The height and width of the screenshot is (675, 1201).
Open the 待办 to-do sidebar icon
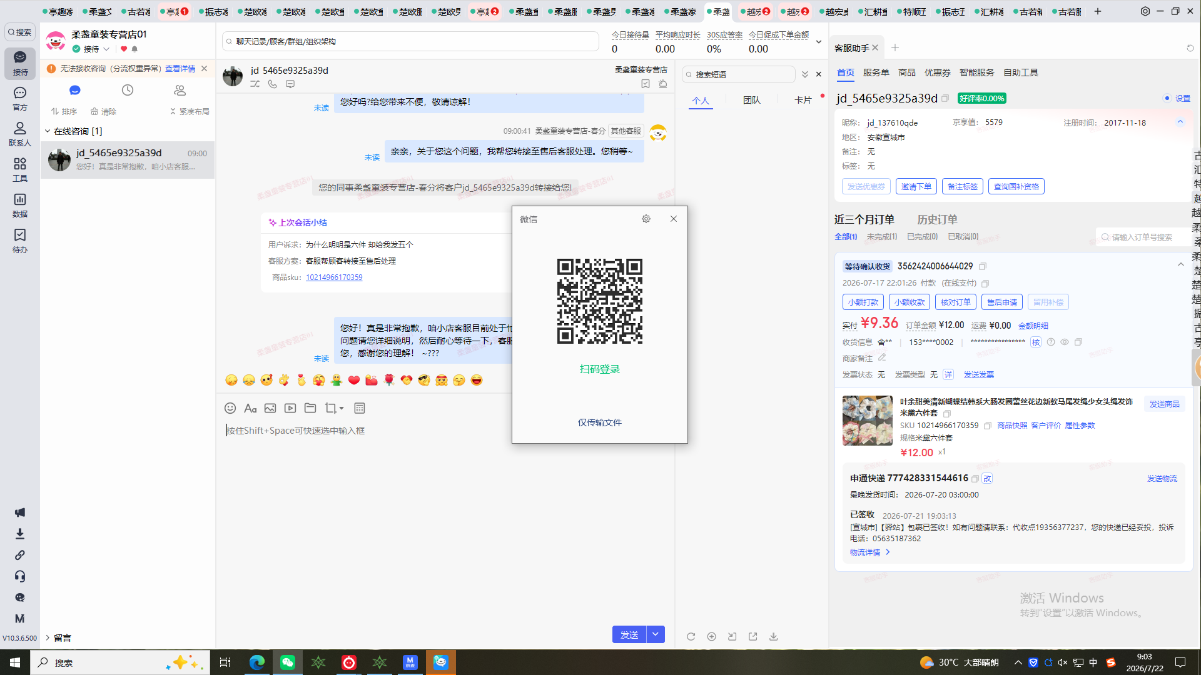point(20,241)
